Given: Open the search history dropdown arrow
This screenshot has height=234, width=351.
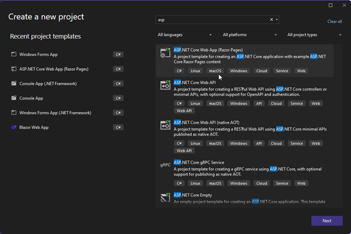Looking at the screenshot, I should click(277, 20).
